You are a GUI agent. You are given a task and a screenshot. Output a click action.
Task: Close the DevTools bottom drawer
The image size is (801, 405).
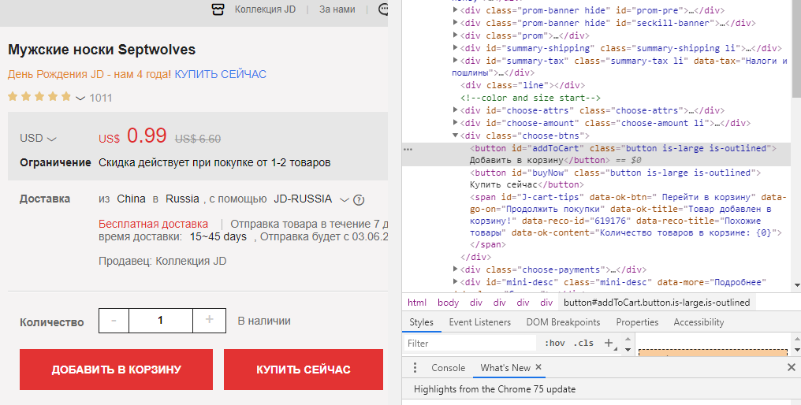(x=792, y=367)
